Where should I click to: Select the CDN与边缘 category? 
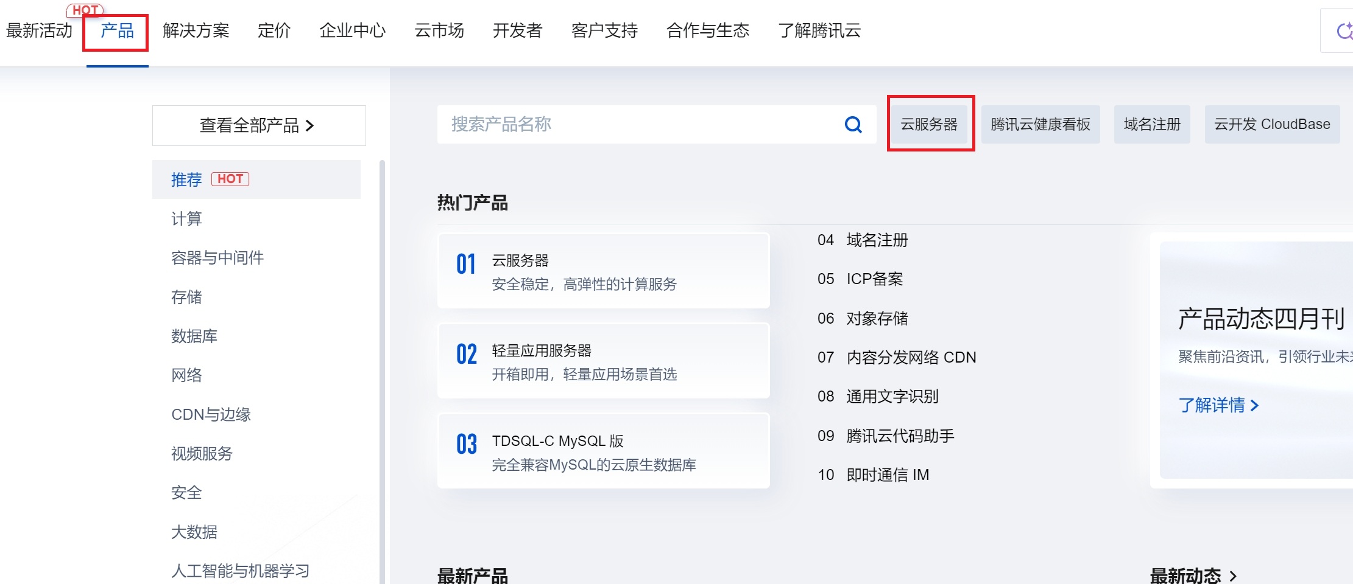tap(211, 414)
